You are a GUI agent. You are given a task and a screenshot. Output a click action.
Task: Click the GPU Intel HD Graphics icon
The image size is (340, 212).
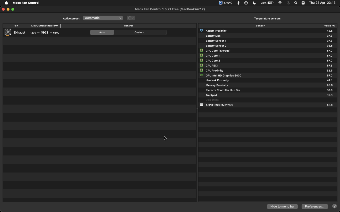pyautogui.click(x=201, y=75)
